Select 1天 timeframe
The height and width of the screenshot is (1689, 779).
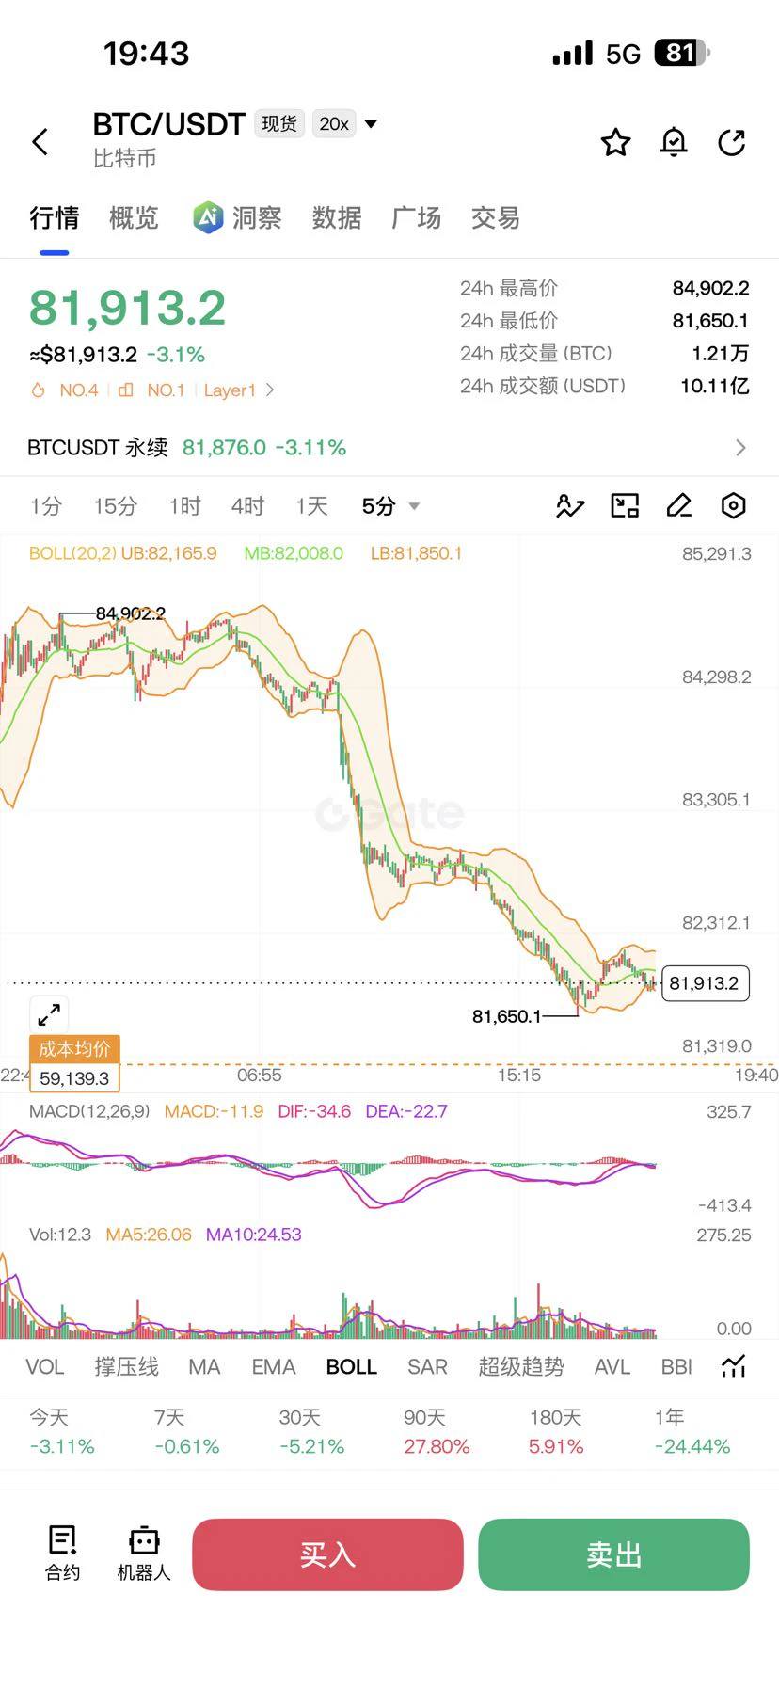tap(311, 506)
